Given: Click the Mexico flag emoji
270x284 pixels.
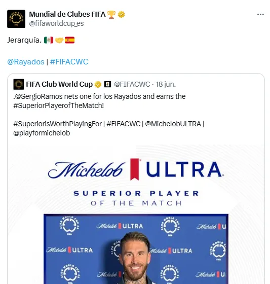Looking at the screenshot, I should 49,40.
